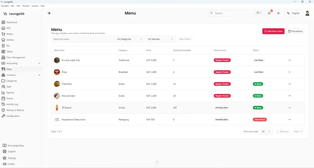This screenshot has width=314, height=168.
Task: Open the Orders cart icon
Action: (3, 34)
